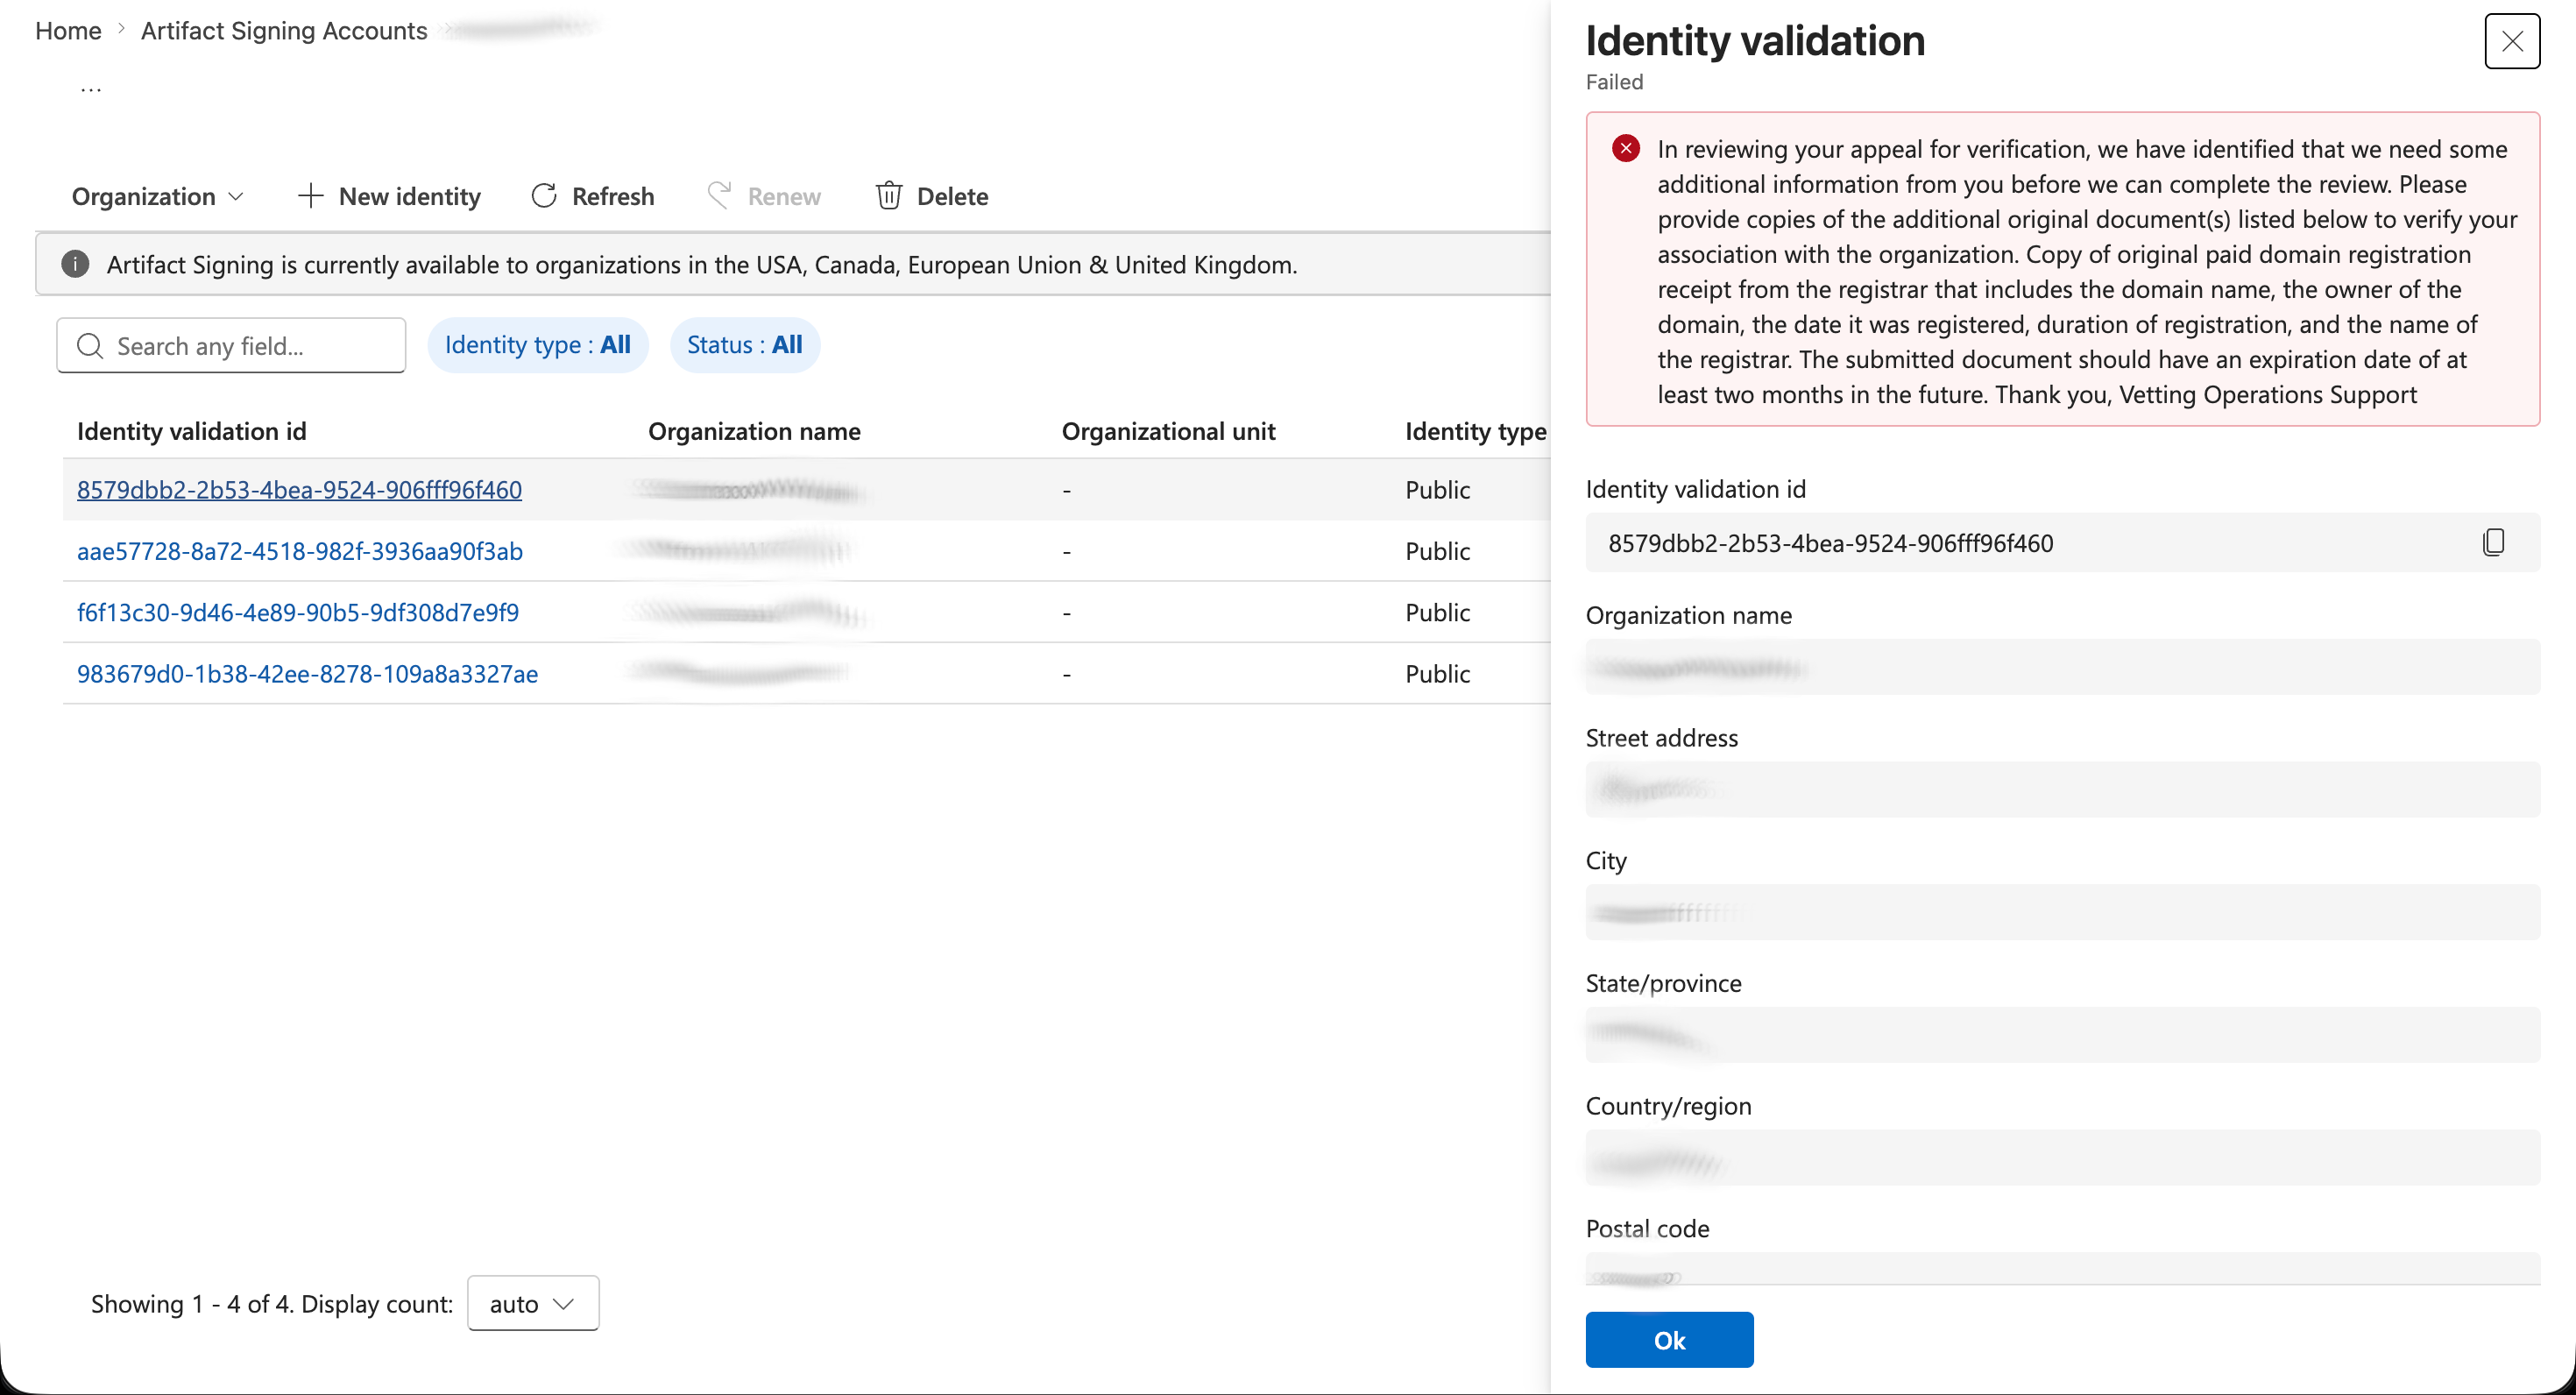Image resolution: width=2576 pixels, height=1395 pixels.
Task: Click the Failed status text
Action: click(x=1614, y=82)
